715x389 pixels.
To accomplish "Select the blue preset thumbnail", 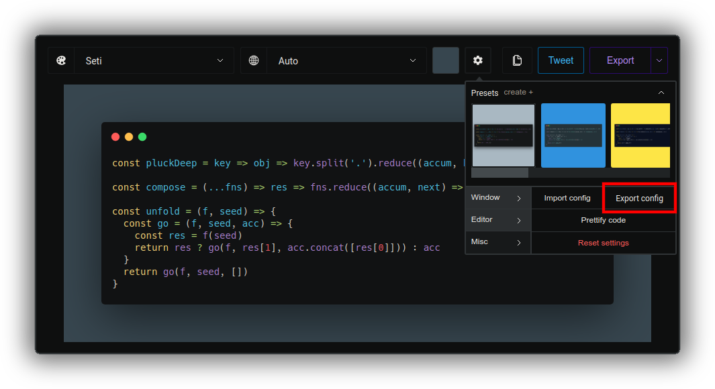I will (573, 135).
